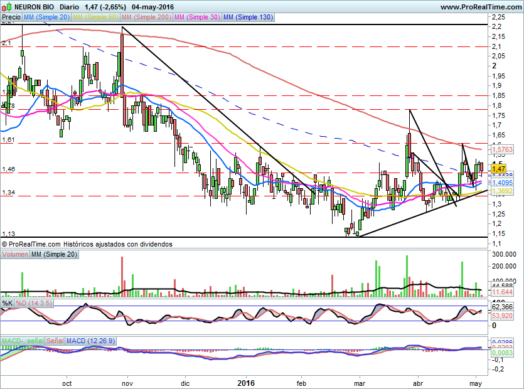
Task: Click the mar month on time axis
Action: 360,383
